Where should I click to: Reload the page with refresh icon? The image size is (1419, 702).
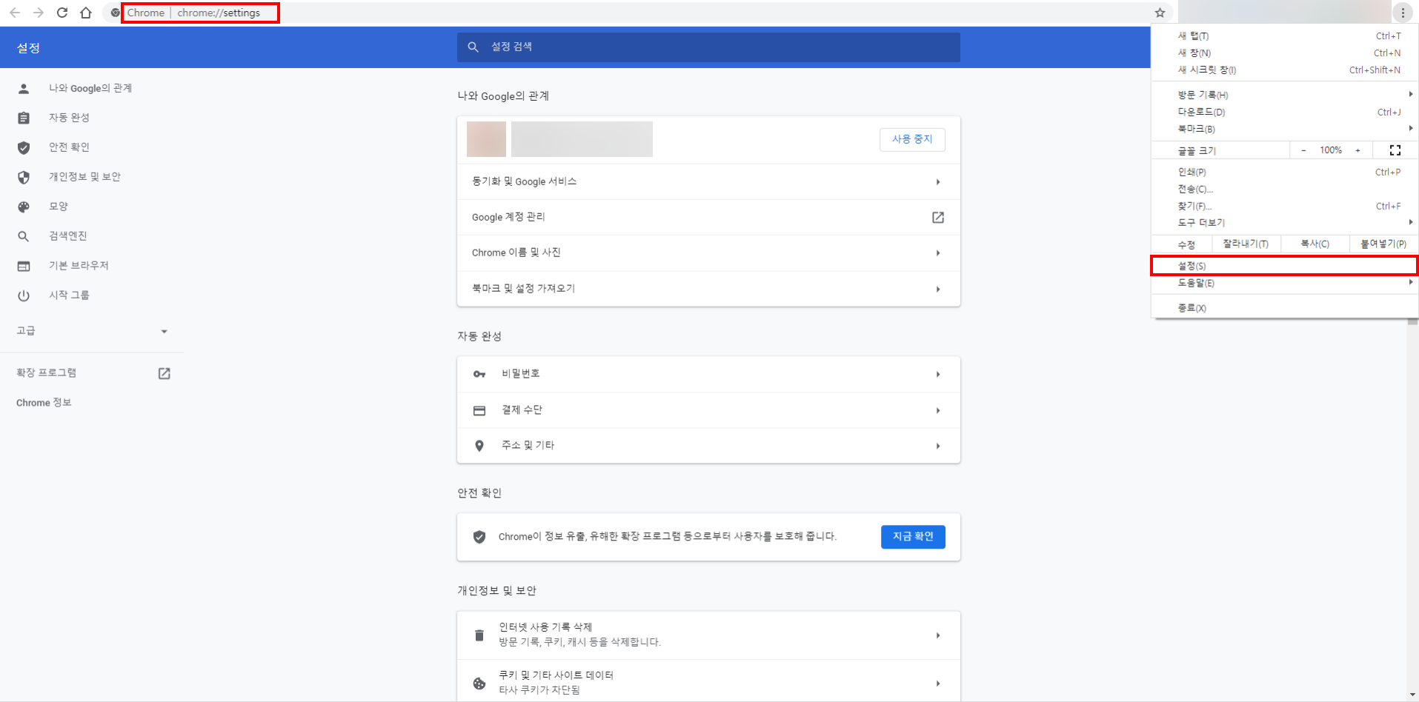(x=62, y=13)
